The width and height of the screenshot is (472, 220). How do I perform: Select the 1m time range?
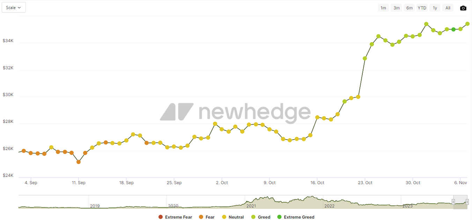[383, 8]
